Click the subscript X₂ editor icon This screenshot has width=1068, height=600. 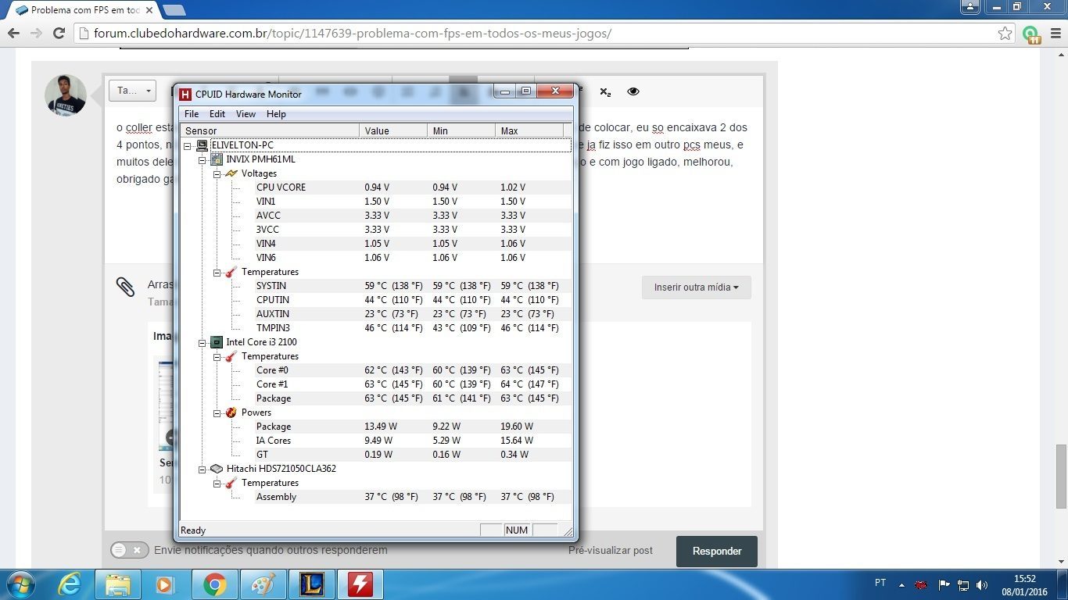pos(605,92)
